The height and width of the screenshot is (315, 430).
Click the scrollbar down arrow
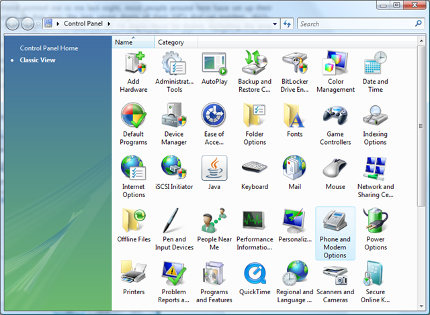pos(421,306)
